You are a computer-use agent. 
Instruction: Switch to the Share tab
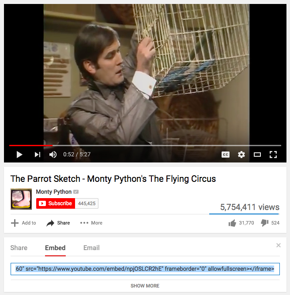coord(19,248)
